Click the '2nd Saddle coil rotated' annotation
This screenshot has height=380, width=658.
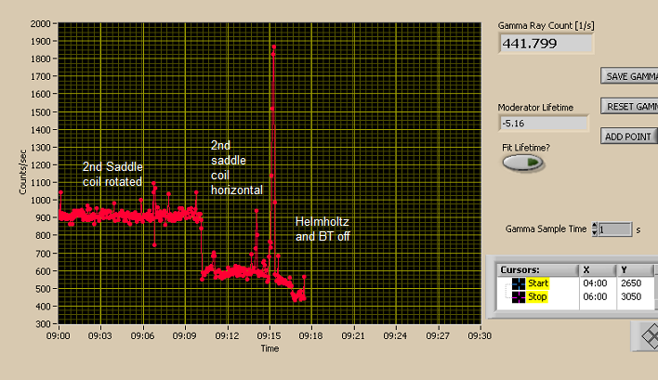[x=112, y=174]
